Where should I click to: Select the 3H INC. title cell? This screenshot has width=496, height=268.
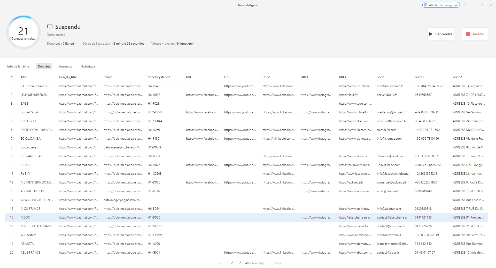[26, 165]
